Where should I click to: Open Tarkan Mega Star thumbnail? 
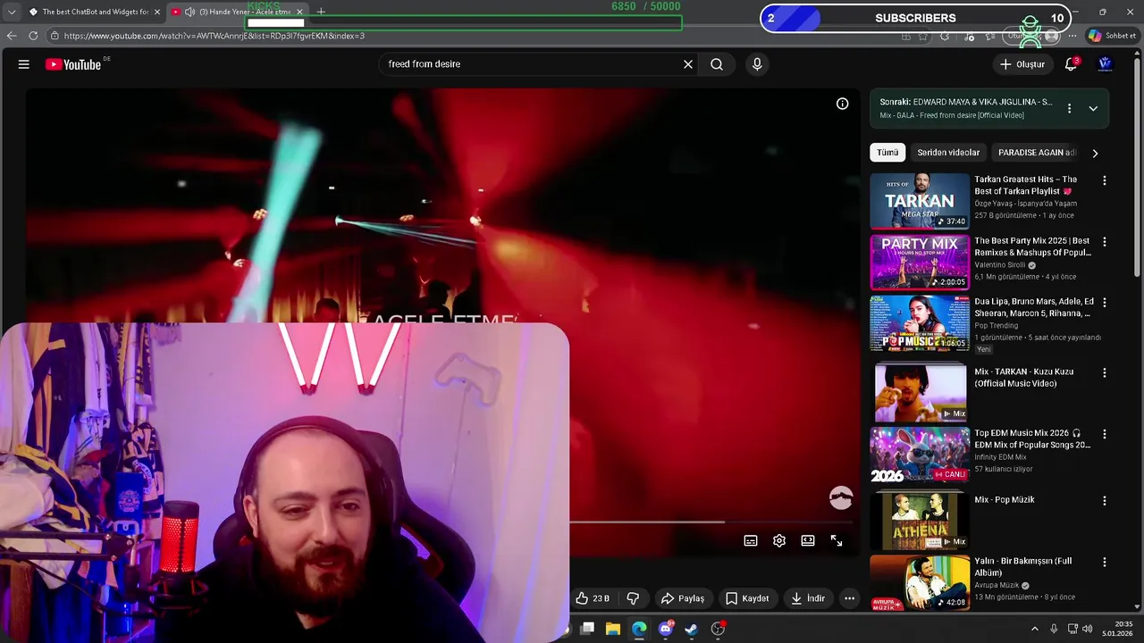click(x=920, y=201)
